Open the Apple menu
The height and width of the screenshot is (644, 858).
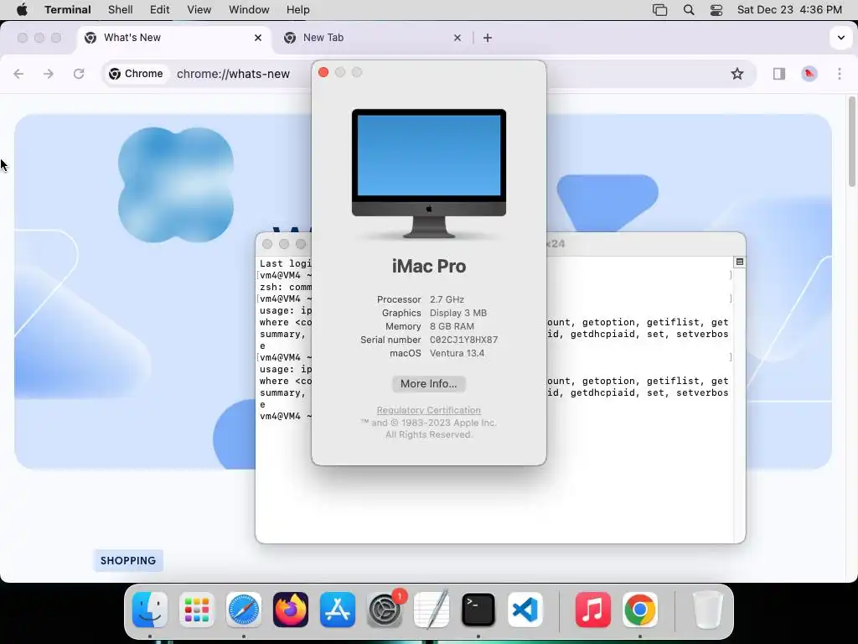[22, 10]
